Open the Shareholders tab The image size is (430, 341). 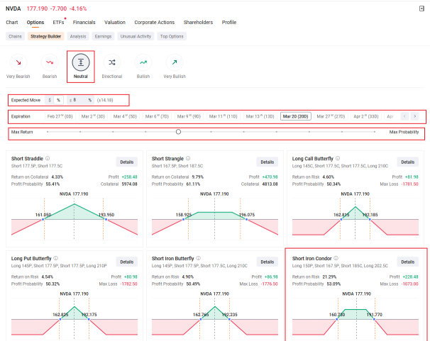[x=198, y=23]
